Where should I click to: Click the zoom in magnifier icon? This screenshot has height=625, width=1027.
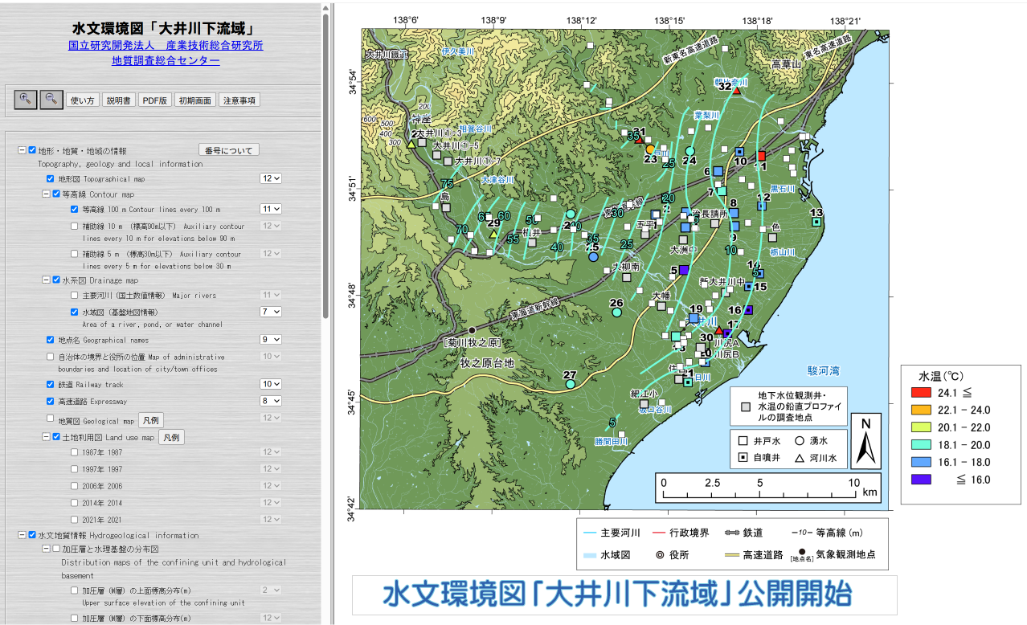[27, 100]
